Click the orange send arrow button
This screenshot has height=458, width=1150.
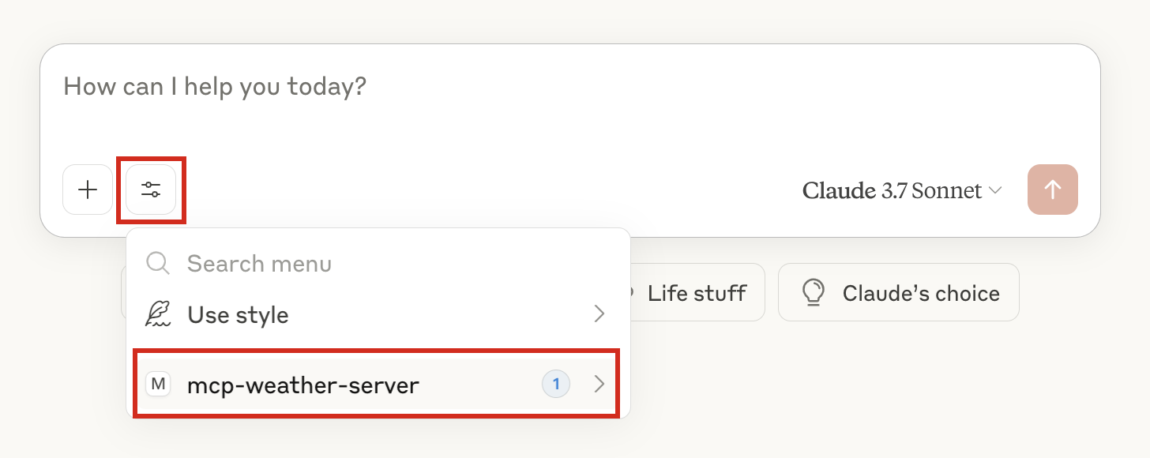coord(1053,190)
